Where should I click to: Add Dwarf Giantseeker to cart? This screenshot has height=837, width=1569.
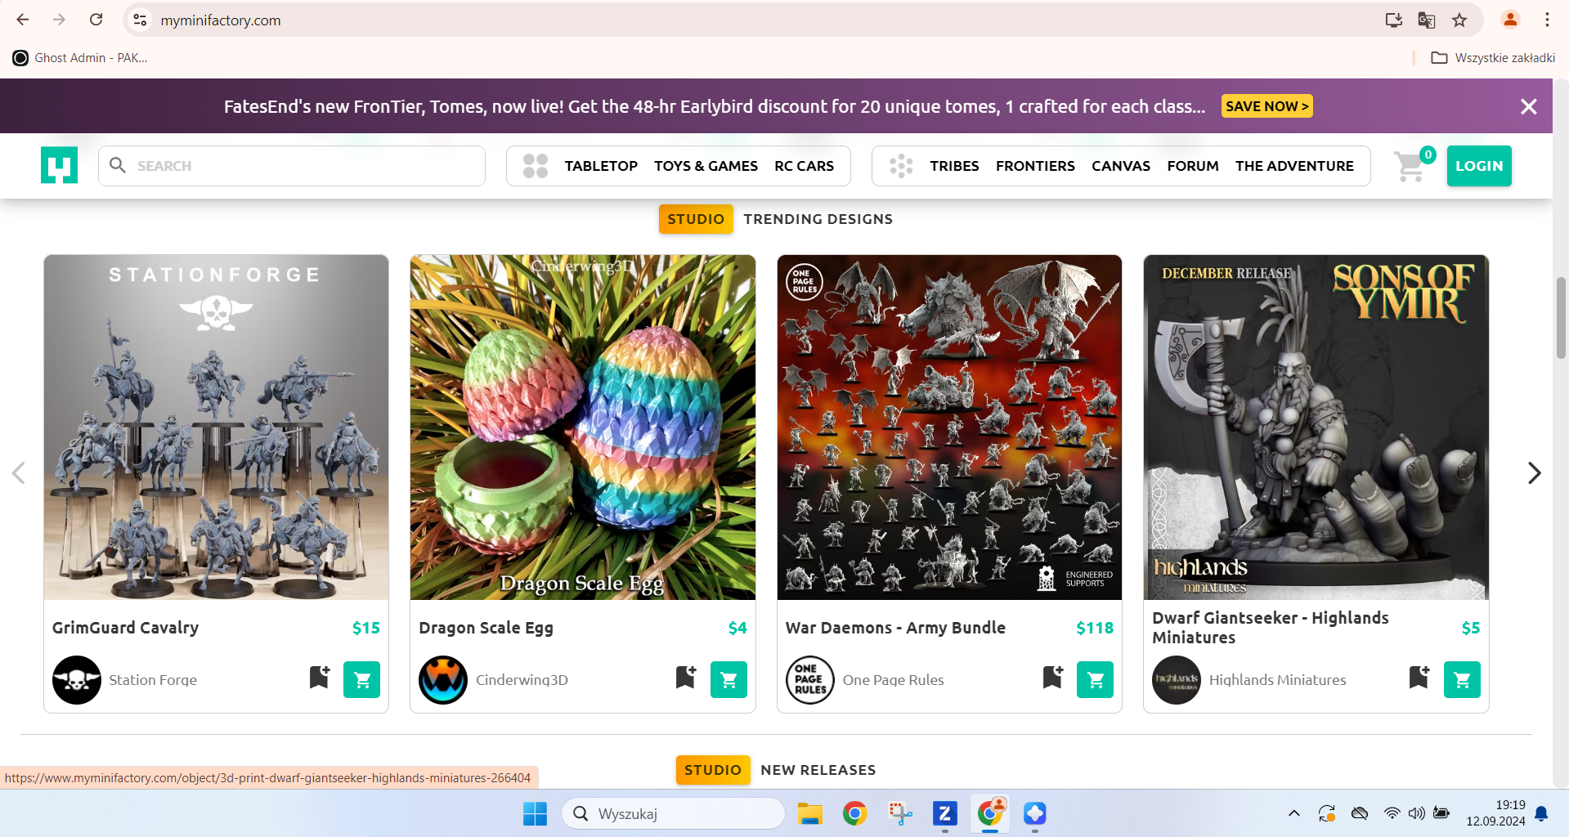pyautogui.click(x=1463, y=679)
